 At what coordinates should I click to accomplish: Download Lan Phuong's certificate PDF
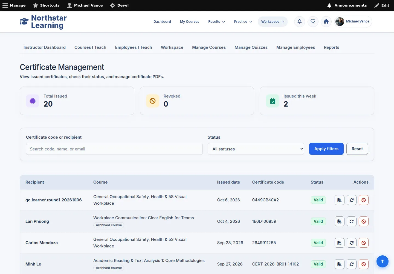340,221
